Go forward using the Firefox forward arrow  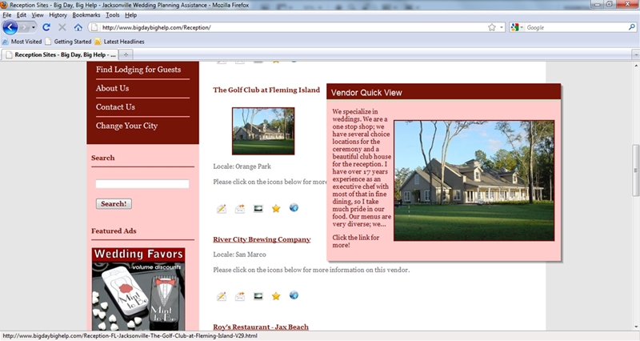pos(24,27)
